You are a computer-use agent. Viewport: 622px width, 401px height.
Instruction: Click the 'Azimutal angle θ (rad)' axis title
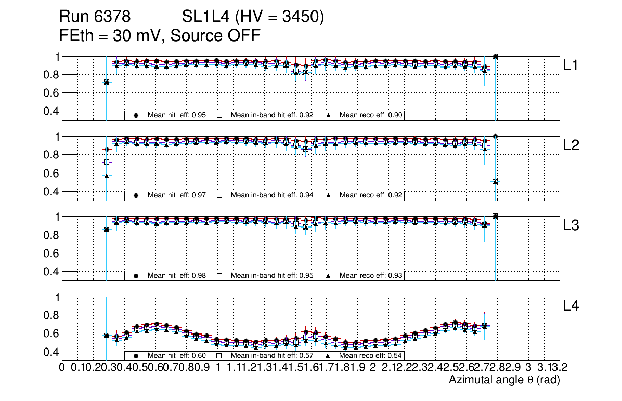click(x=504, y=380)
